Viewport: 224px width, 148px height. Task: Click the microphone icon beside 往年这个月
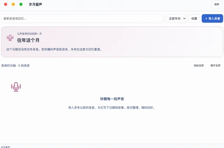pos(10,38)
